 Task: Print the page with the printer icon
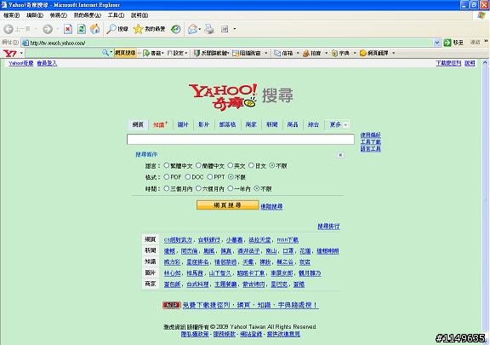(x=209, y=29)
